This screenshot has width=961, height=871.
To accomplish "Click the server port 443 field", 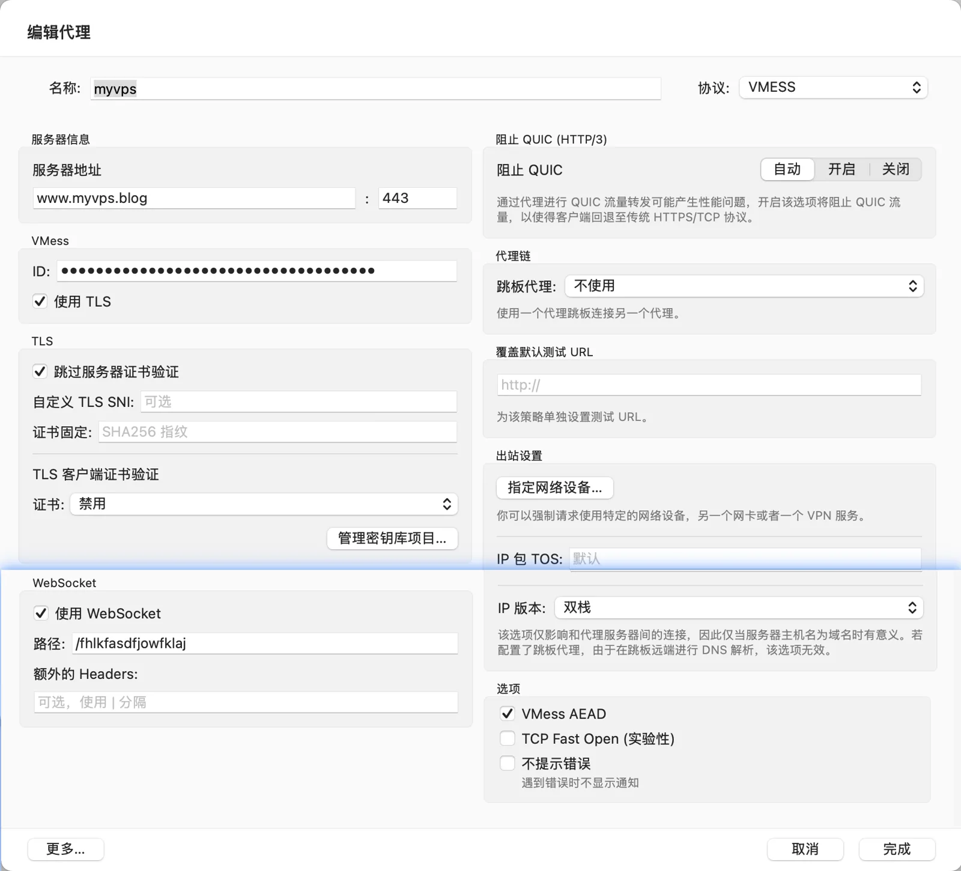I will coord(417,199).
